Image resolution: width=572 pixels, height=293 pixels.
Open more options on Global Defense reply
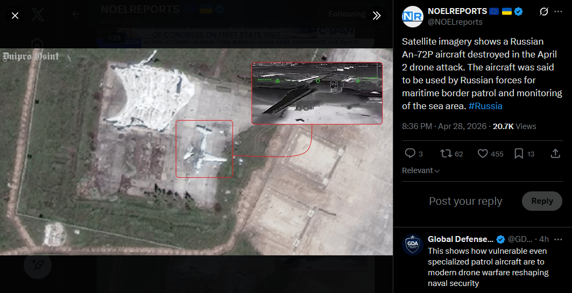pos(558,239)
